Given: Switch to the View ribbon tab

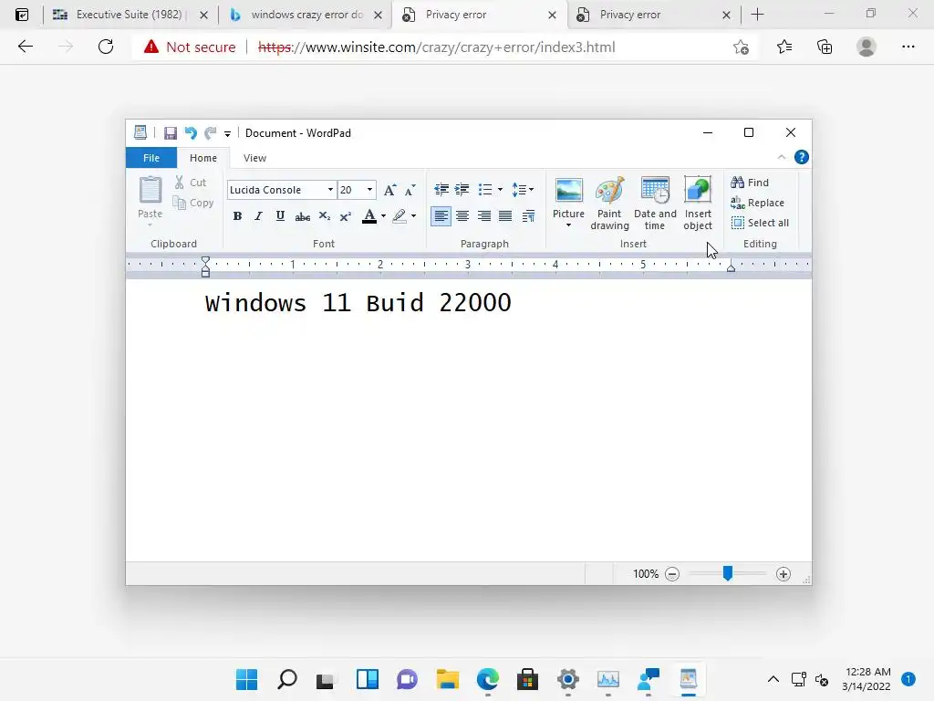Looking at the screenshot, I should (254, 158).
